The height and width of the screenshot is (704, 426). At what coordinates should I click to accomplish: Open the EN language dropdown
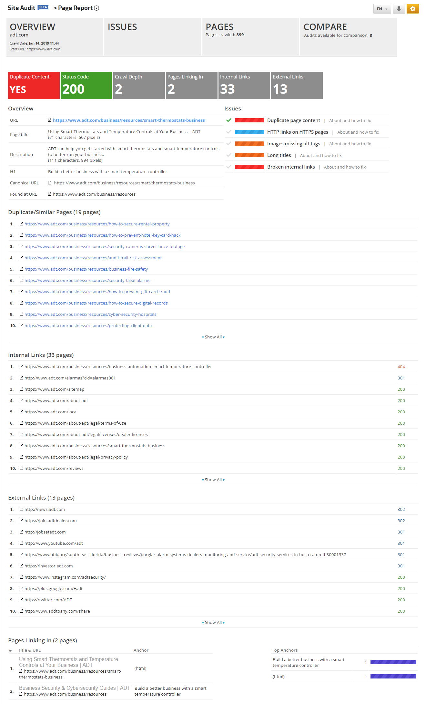click(x=382, y=9)
